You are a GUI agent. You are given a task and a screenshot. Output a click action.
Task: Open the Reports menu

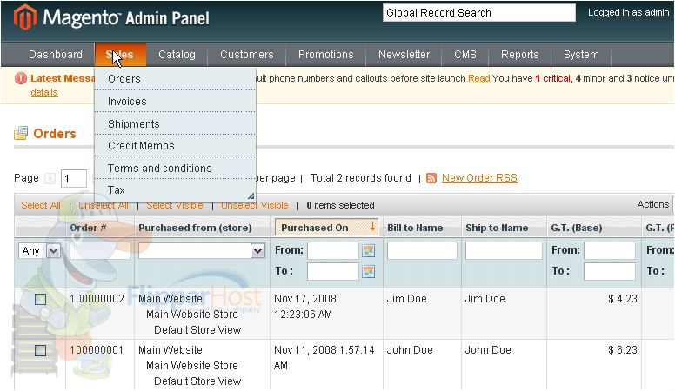(x=520, y=55)
